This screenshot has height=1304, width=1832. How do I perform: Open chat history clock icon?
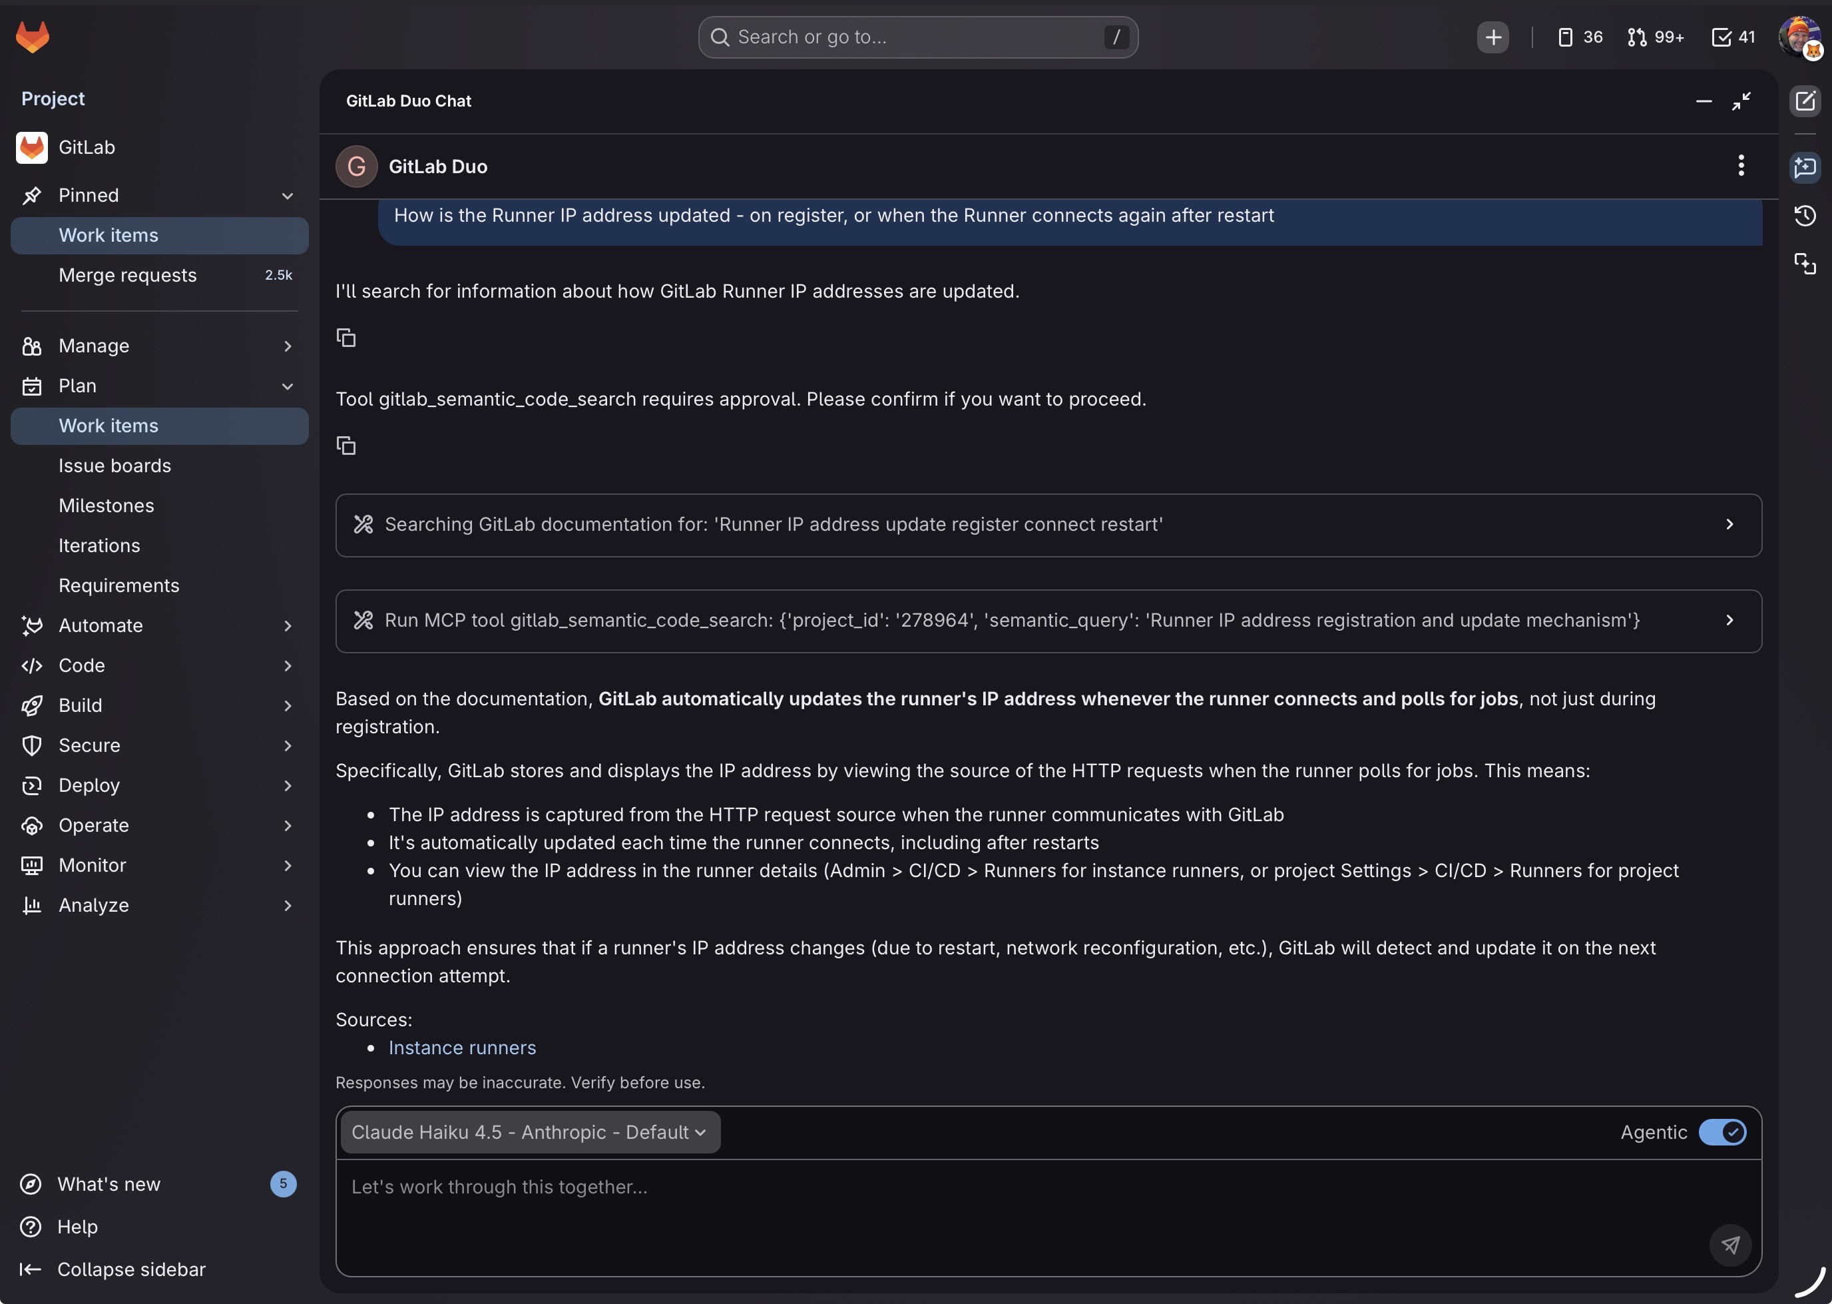click(1805, 216)
